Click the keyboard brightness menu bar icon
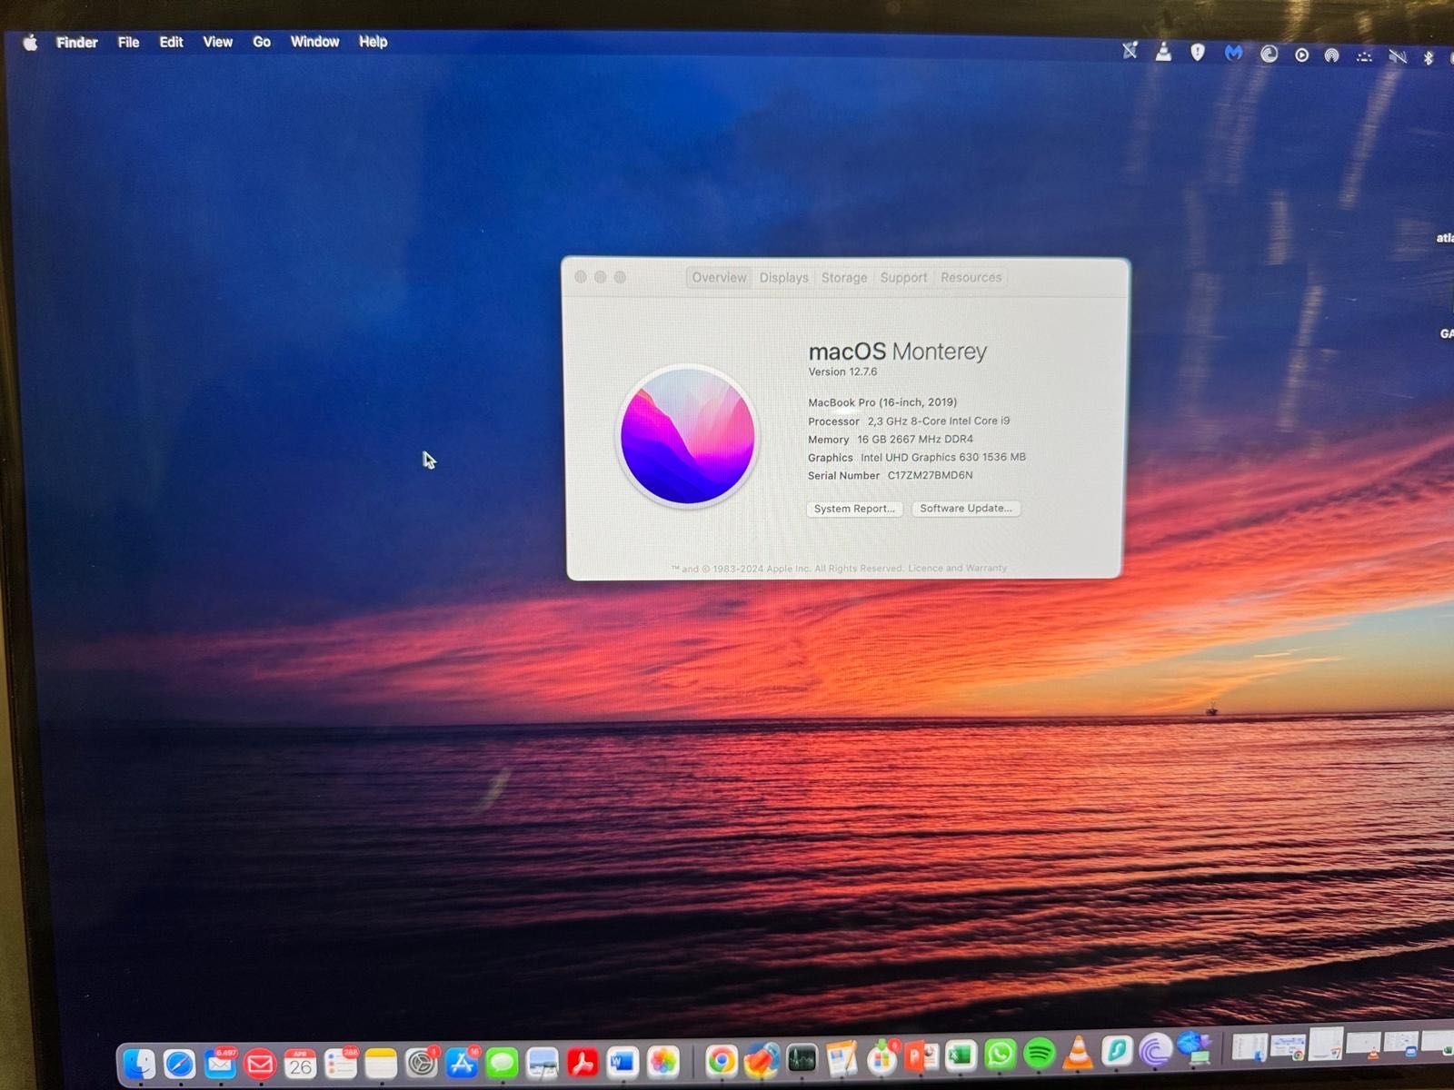1454x1090 pixels. 1364,57
